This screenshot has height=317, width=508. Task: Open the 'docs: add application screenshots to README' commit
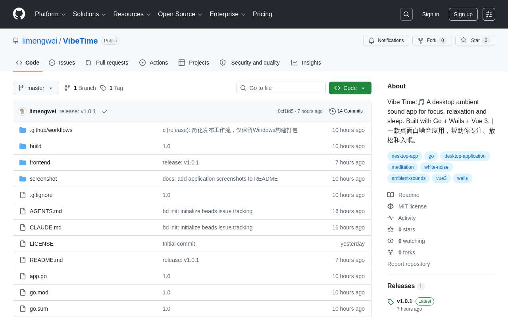click(x=220, y=179)
